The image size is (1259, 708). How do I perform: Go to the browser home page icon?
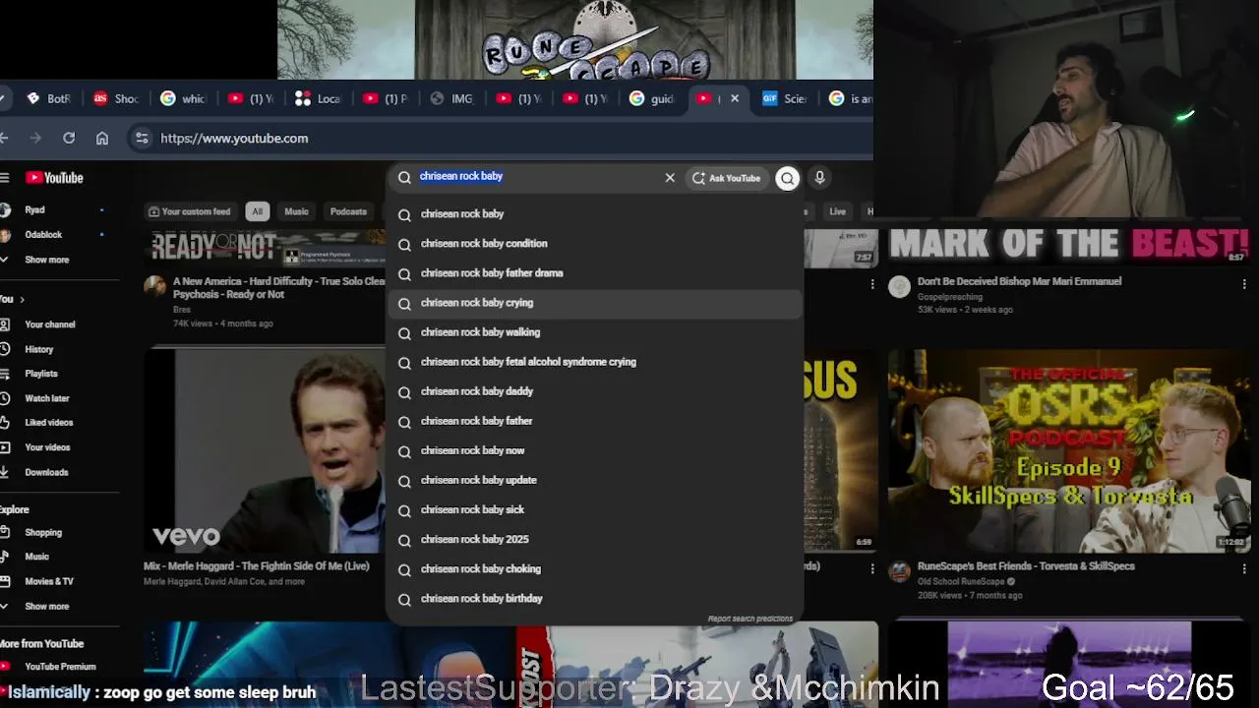pyautogui.click(x=102, y=138)
